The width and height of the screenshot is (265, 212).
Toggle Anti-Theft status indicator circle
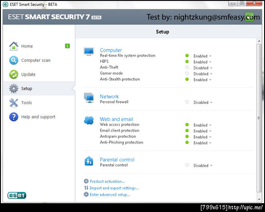click(x=187, y=68)
